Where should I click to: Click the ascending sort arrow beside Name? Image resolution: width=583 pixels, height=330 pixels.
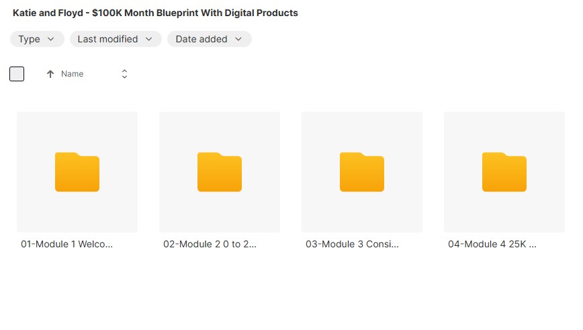pyautogui.click(x=50, y=74)
